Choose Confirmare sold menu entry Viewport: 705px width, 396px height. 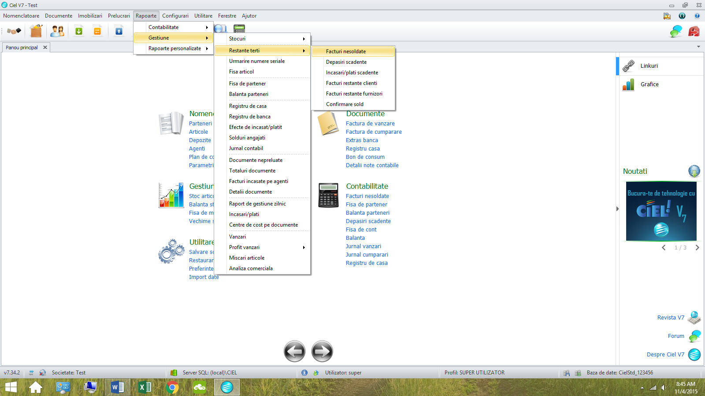353,104
